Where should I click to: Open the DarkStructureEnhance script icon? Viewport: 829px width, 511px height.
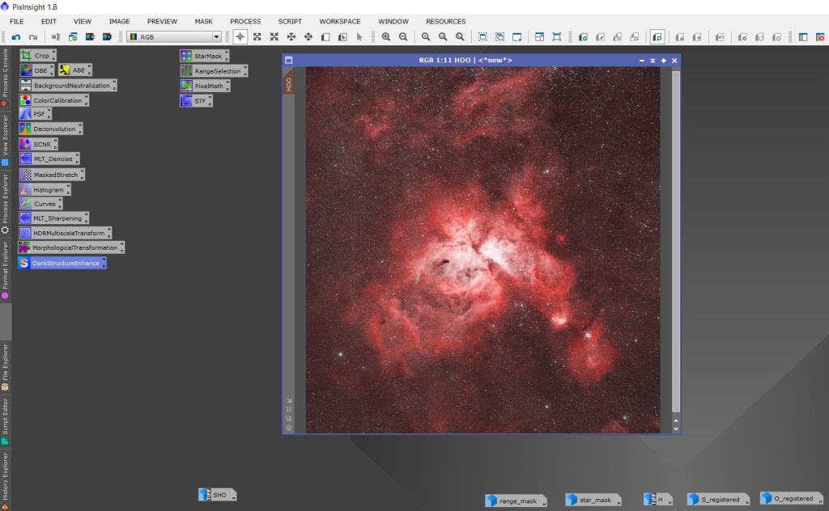tap(65, 264)
